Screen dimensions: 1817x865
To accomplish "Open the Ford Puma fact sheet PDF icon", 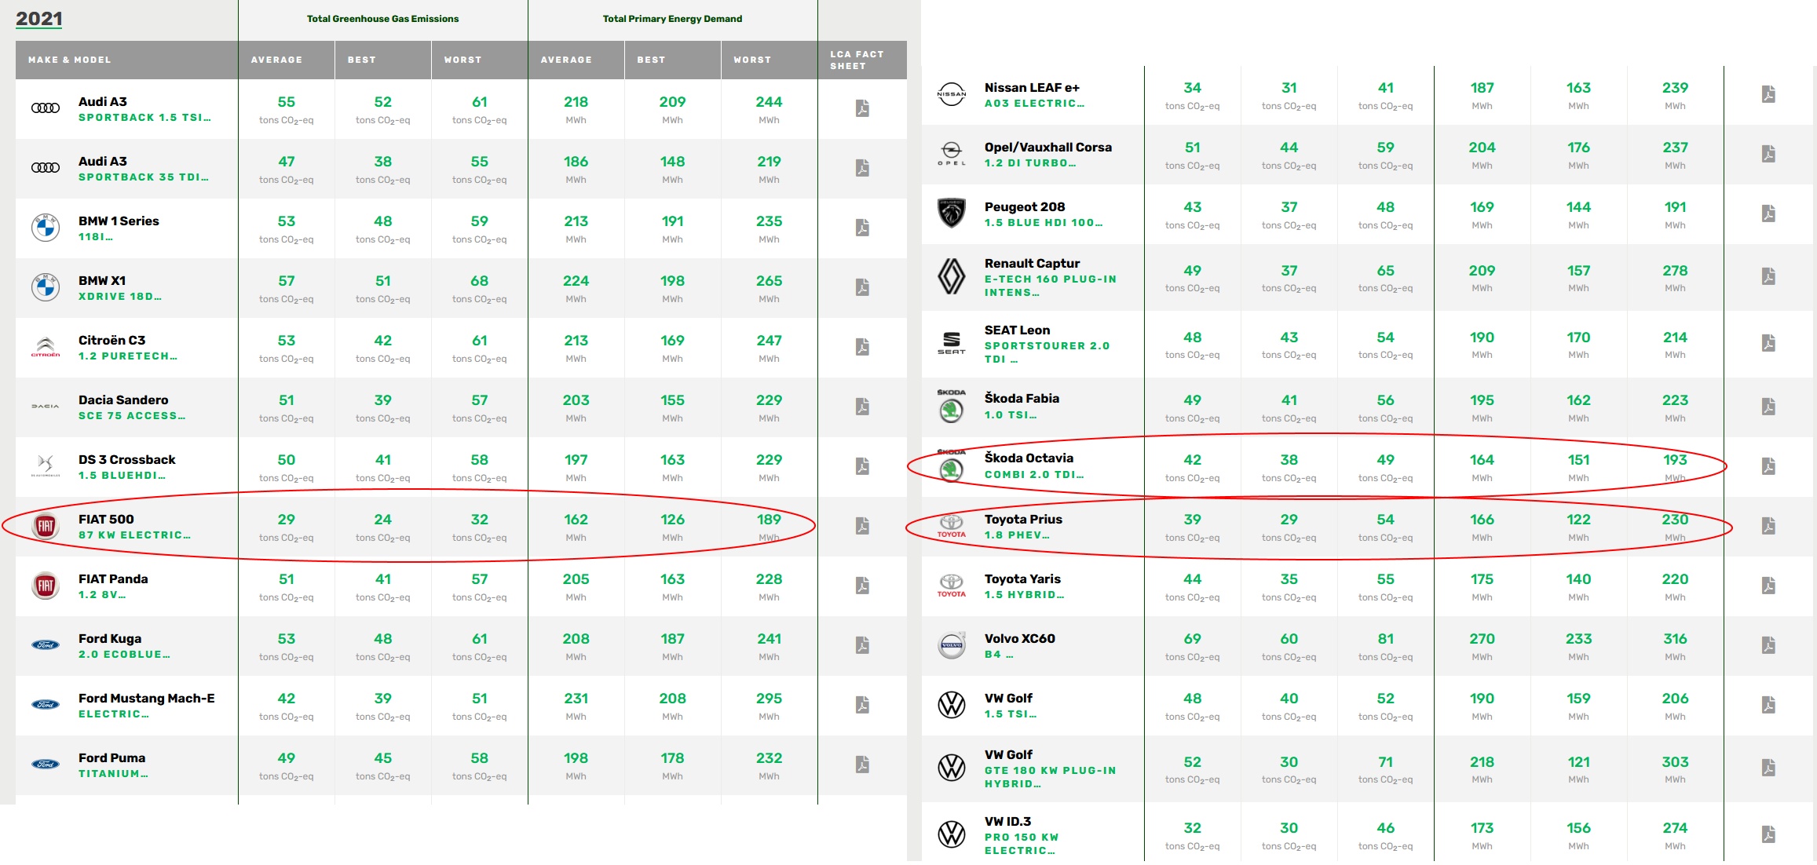I will 862,765.
